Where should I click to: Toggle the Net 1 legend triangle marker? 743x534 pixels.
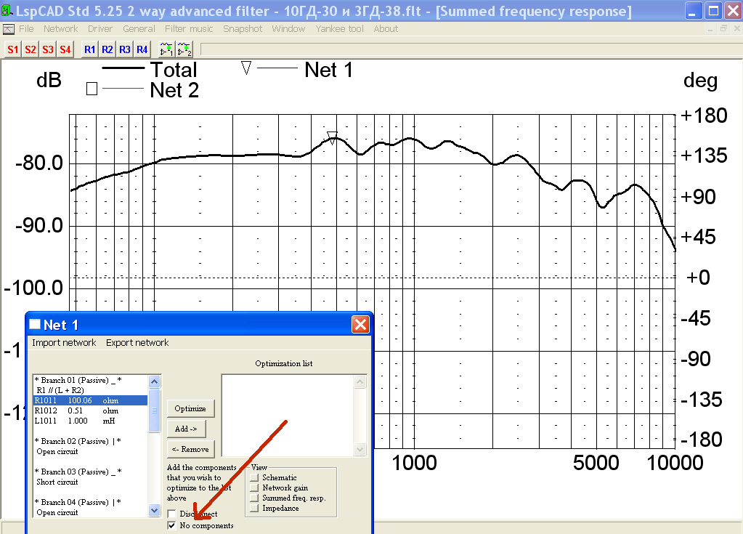coord(246,68)
